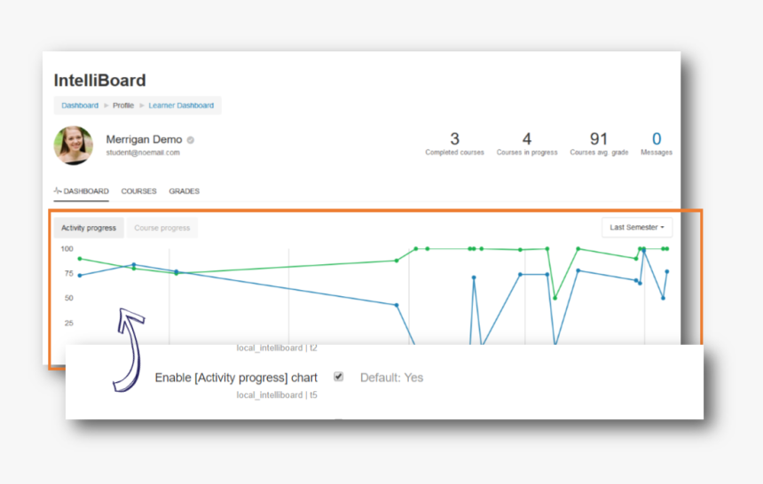Select the Activity progress chart button
The image size is (763, 484).
[89, 228]
